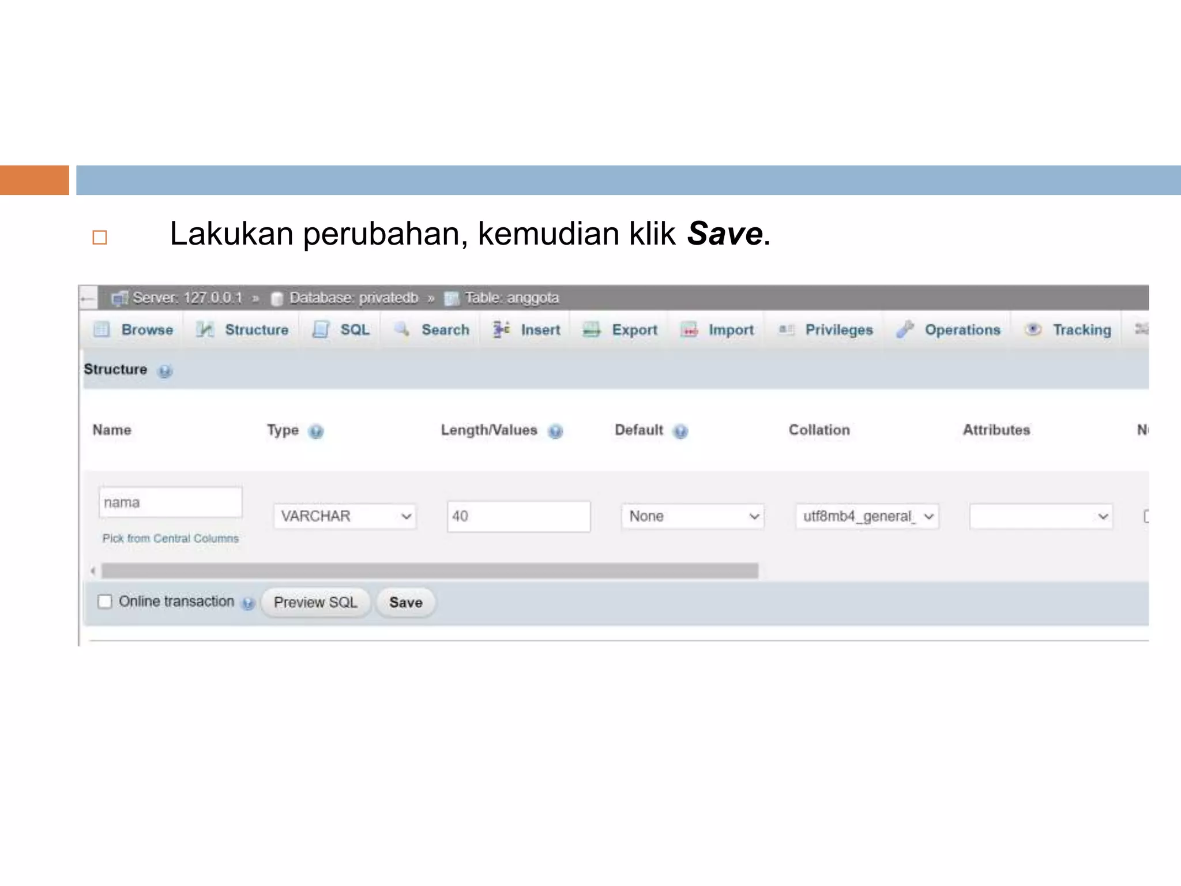1181x886 pixels.
Task: Click Table: anggota breadcrumb link
Action: (512, 298)
